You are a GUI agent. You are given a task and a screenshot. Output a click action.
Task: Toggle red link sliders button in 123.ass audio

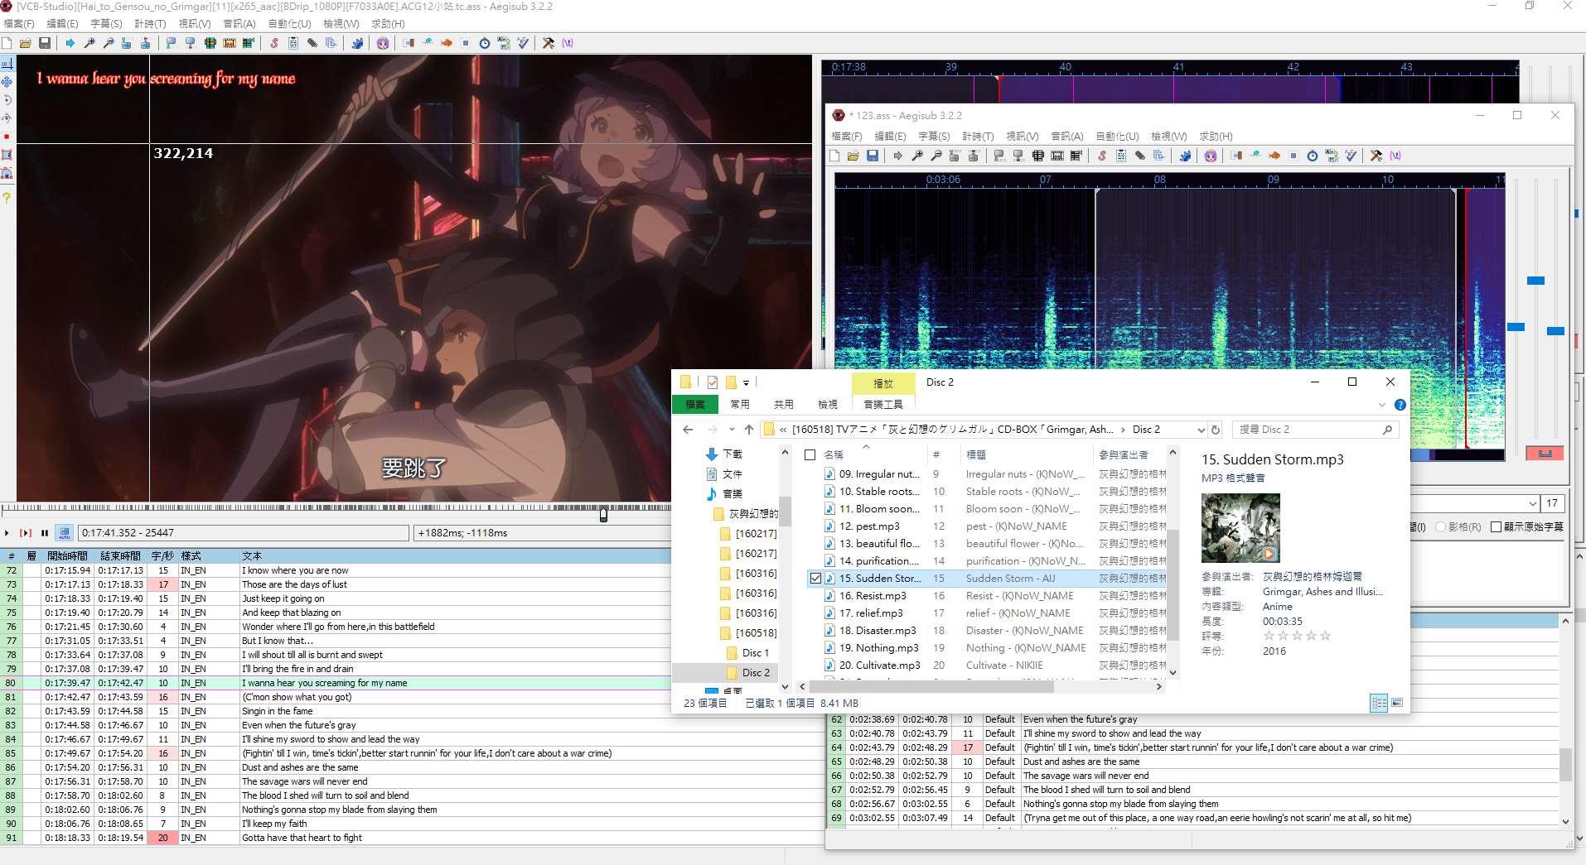coord(1545,454)
